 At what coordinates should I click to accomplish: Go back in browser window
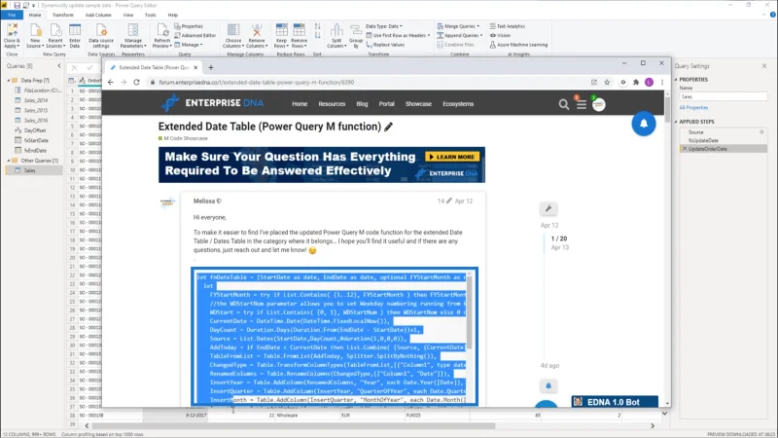click(111, 83)
